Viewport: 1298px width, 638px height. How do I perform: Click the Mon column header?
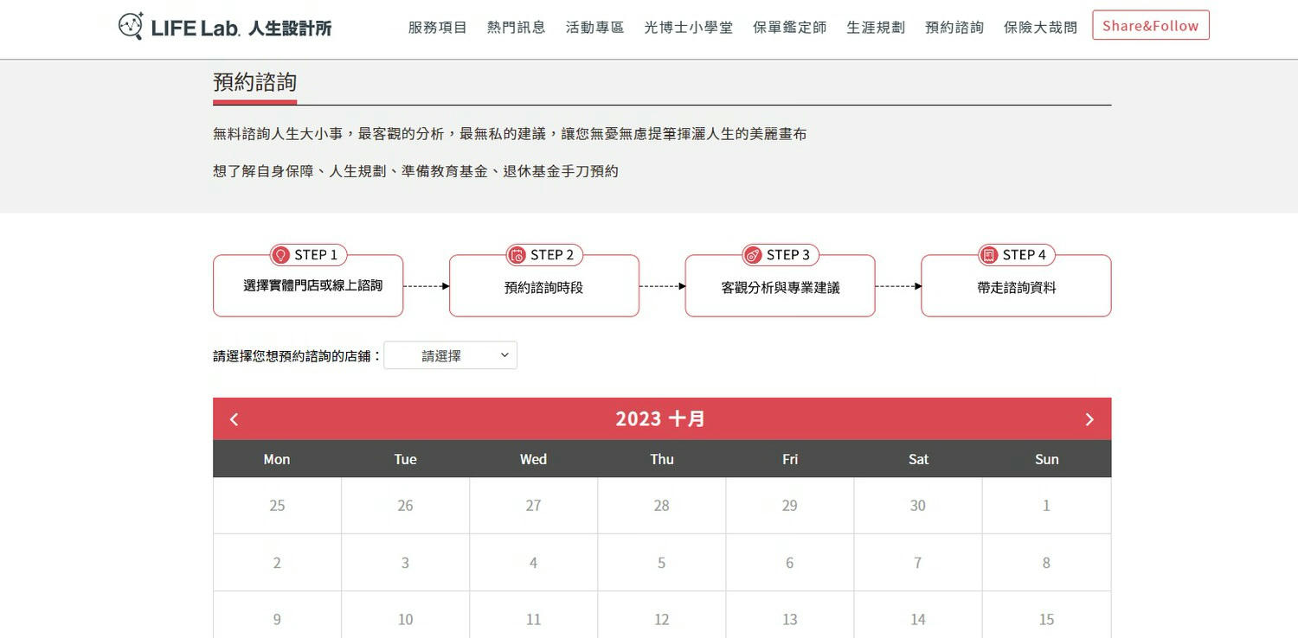tap(277, 459)
